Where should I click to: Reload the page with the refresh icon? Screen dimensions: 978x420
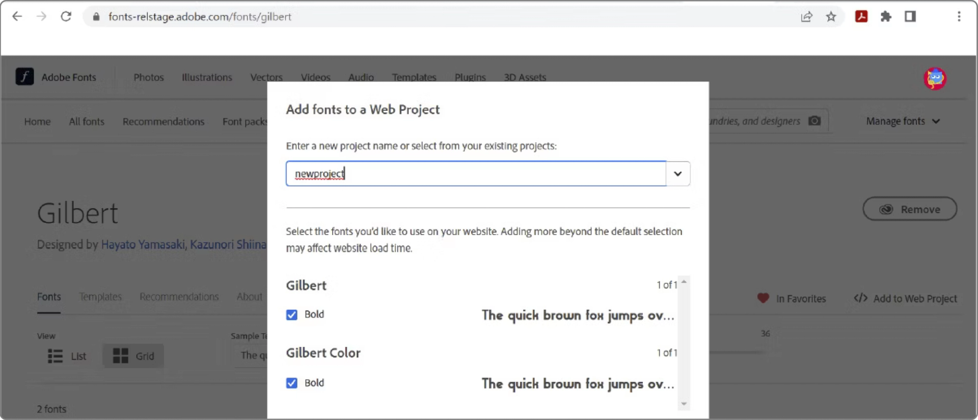[66, 16]
